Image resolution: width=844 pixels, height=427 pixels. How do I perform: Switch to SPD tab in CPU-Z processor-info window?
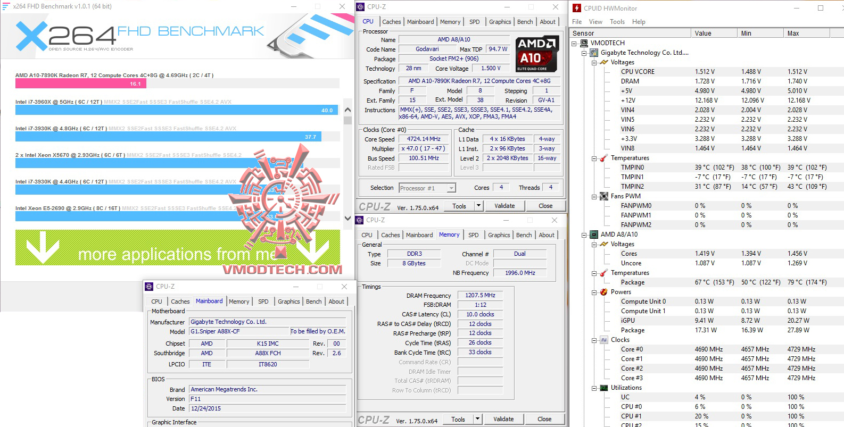475,22
